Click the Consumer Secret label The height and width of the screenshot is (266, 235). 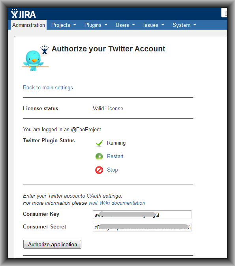pos(44,226)
